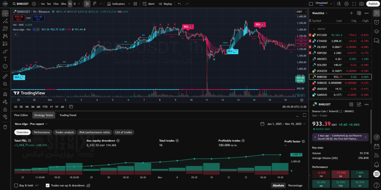This screenshot has height=190, width=381.
Task: Open the Performance report tab
Action: (42, 132)
